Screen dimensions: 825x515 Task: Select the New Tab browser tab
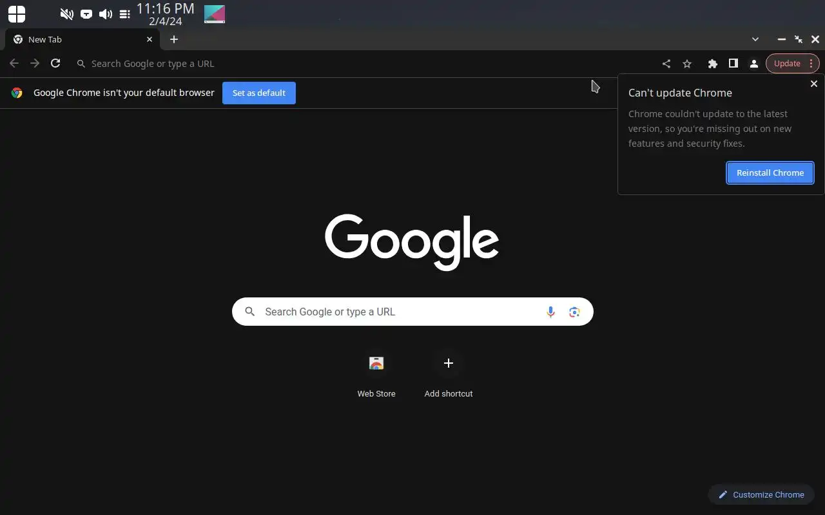point(82,39)
